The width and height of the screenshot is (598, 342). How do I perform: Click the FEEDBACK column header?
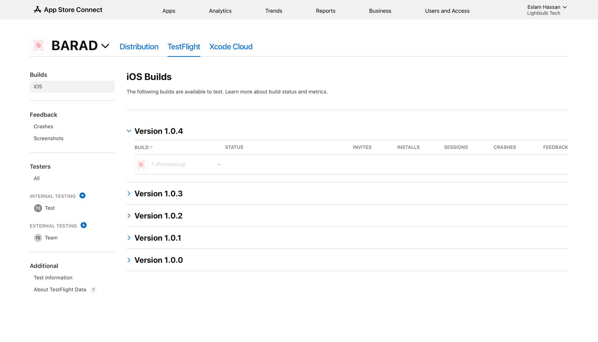(x=555, y=147)
